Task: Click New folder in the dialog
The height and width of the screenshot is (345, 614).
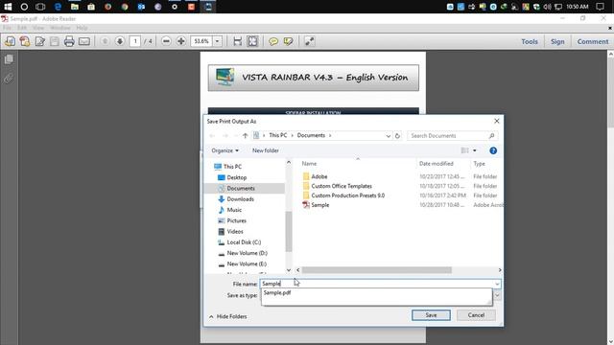Action: coord(266,150)
